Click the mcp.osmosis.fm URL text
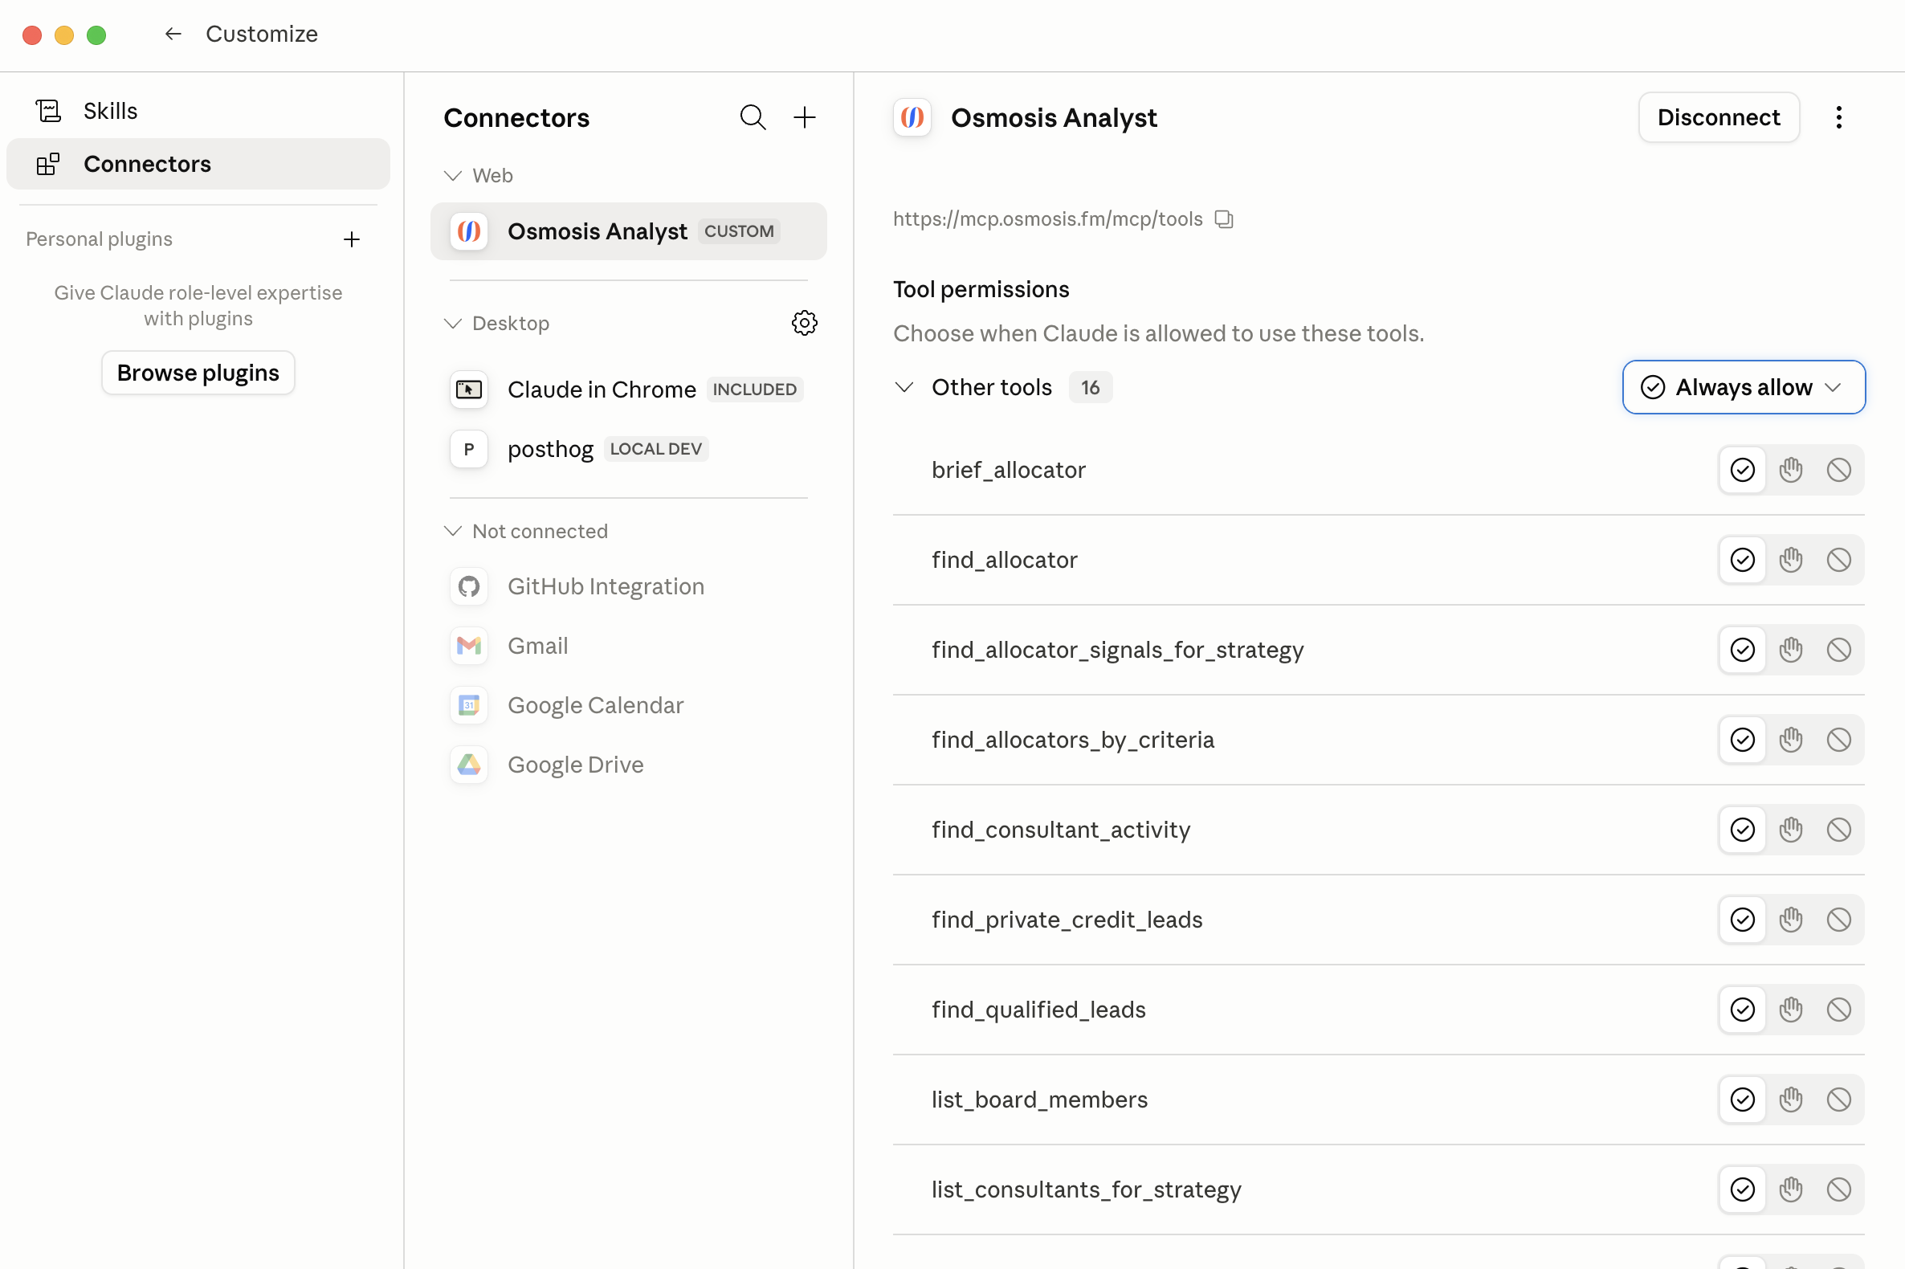Screen dimensions: 1905x1269 click(1047, 219)
